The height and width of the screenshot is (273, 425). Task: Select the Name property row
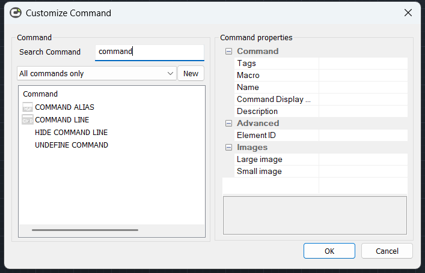[321, 87]
